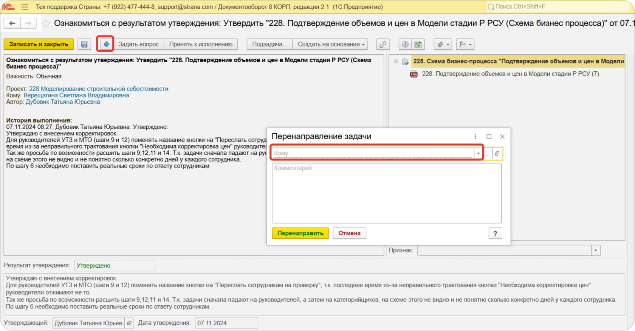Maximize the 'Перенаправление задачи' dialog
The image size is (635, 331).
(x=489, y=137)
